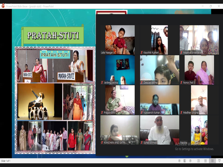Viewport: 223px width, 167px height.
Task: Select Kaushiki Kumari video tile
Action: click(x=160, y=40)
